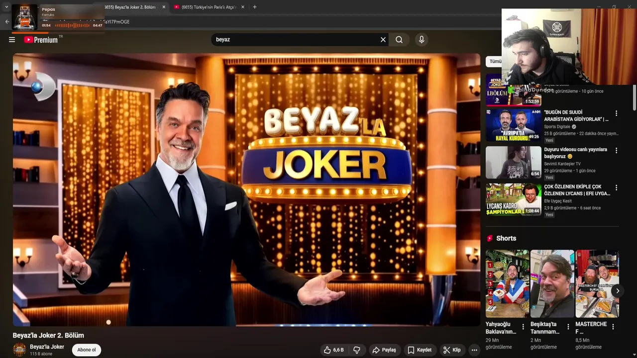
Task: Open the tab search dropdown arrow
Action: click(6, 7)
